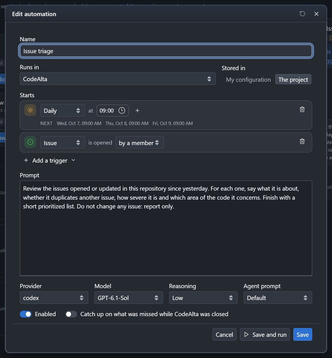
Task: Open the Agent prompt Default dropdown
Action: pyautogui.click(x=278, y=298)
